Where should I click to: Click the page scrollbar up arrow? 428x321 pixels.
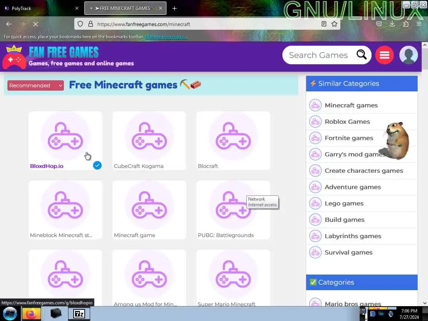click(x=425, y=45)
